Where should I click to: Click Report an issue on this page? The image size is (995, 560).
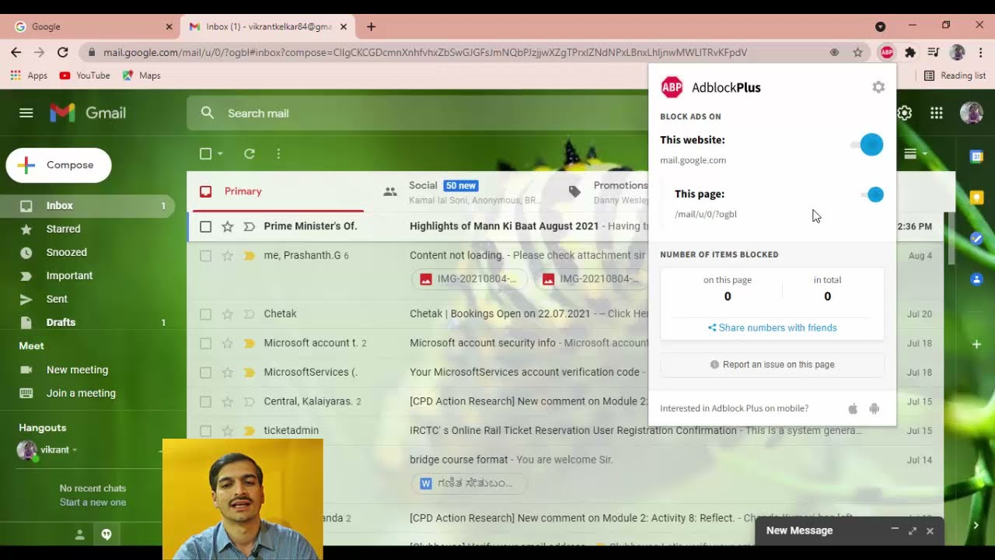pyautogui.click(x=772, y=364)
